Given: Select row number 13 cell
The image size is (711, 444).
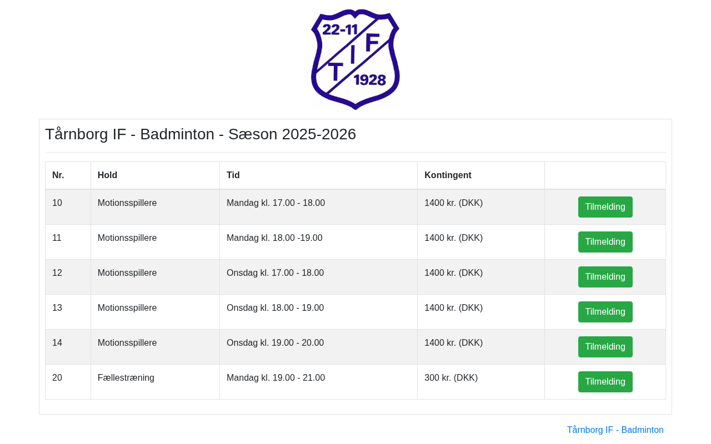Looking at the screenshot, I should point(57,308).
